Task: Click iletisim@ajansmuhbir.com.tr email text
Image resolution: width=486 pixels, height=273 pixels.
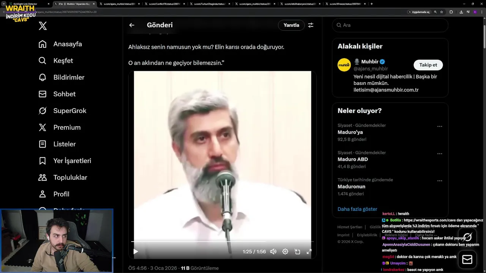Action: coord(386,90)
